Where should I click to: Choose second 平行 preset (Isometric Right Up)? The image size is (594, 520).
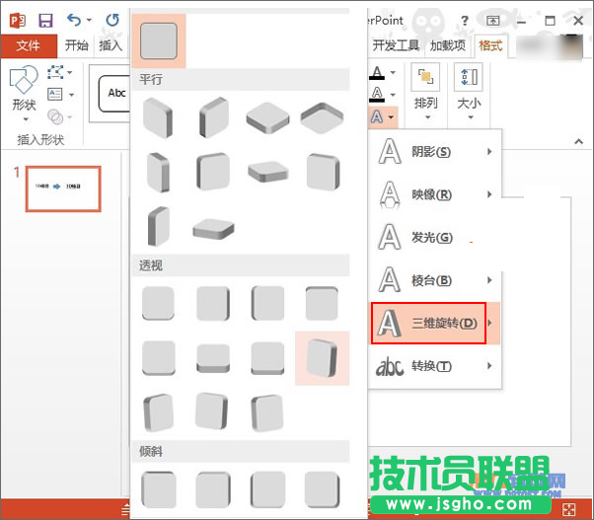(x=214, y=117)
